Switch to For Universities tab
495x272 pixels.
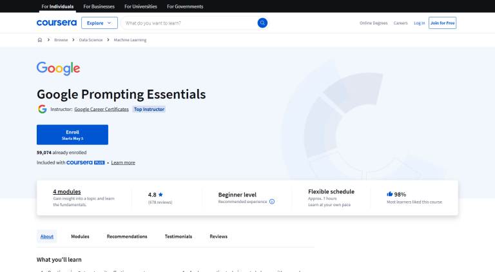point(141,6)
